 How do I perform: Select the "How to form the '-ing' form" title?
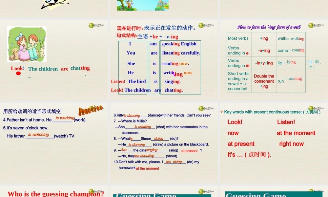click(269, 27)
